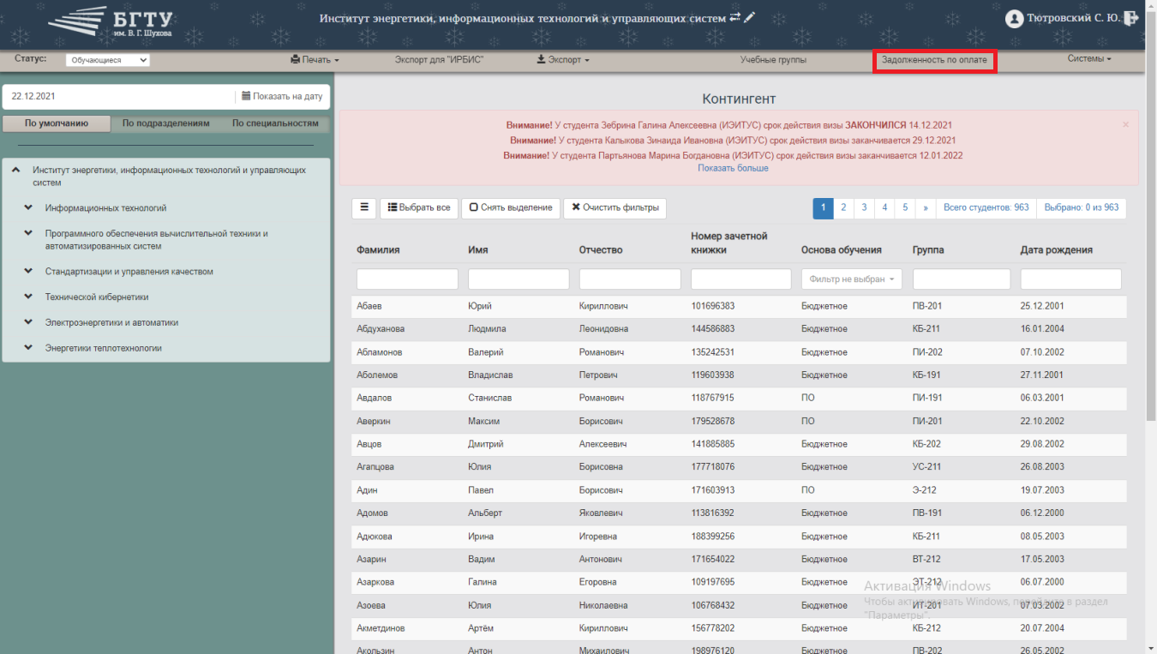Switch to the По умолчанию tab
Viewport: 1157px width, 654px height.
point(57,123)
